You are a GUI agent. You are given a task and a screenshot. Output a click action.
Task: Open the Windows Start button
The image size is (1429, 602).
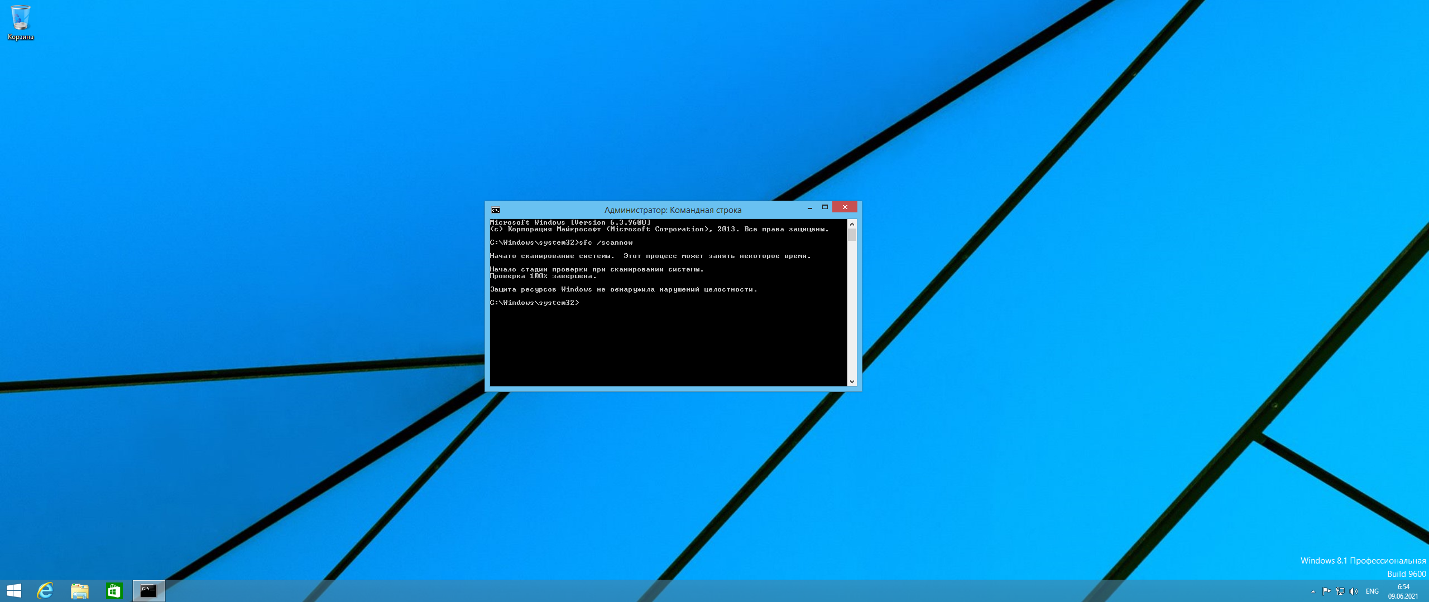click(x=14, y=591)
